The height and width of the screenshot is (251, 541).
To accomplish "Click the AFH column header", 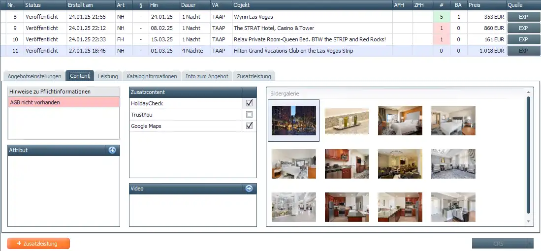I will coord(403,5).
